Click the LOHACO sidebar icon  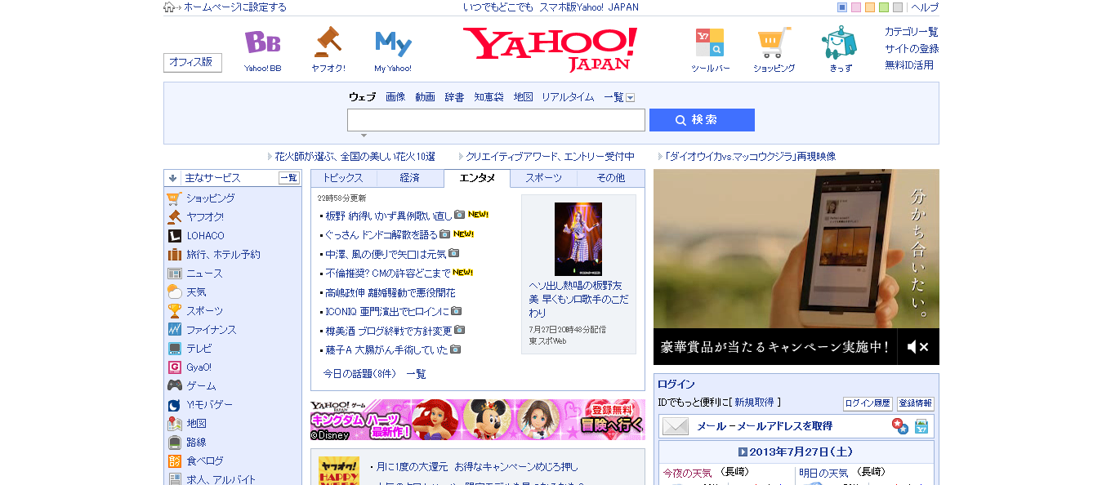point(174,236)
